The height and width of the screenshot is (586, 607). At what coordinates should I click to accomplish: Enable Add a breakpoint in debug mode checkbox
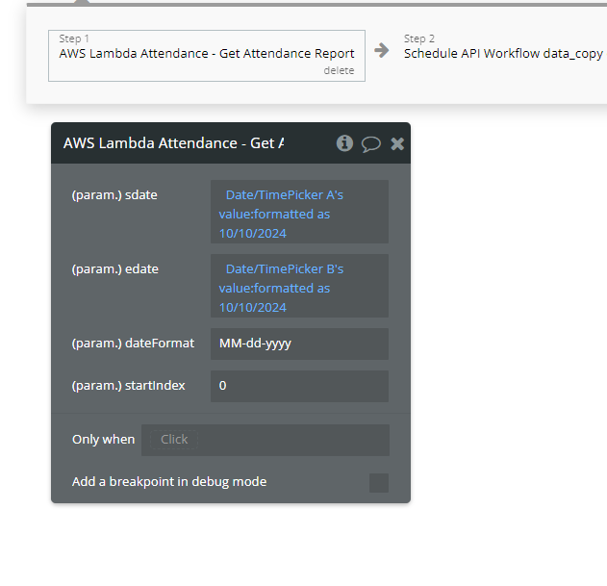pyautogui.click(x=379, y=483)
